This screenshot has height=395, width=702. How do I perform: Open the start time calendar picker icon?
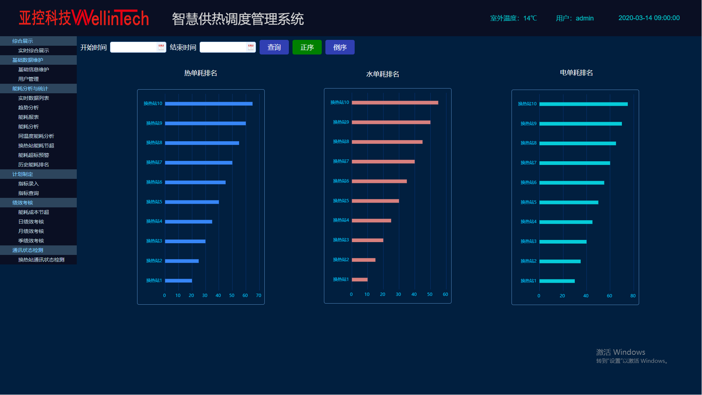[x=161, y=47]
